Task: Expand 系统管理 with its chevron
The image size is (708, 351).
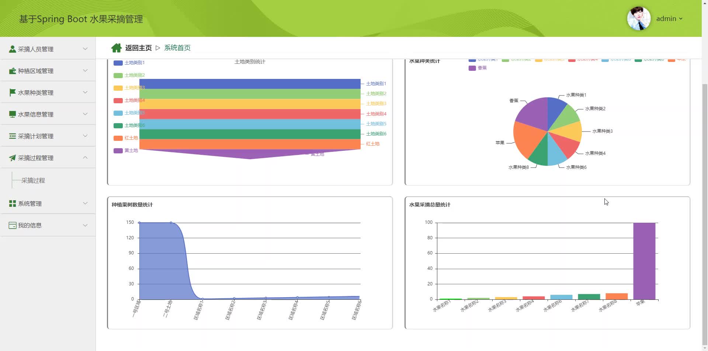Action: pos(85,203)
